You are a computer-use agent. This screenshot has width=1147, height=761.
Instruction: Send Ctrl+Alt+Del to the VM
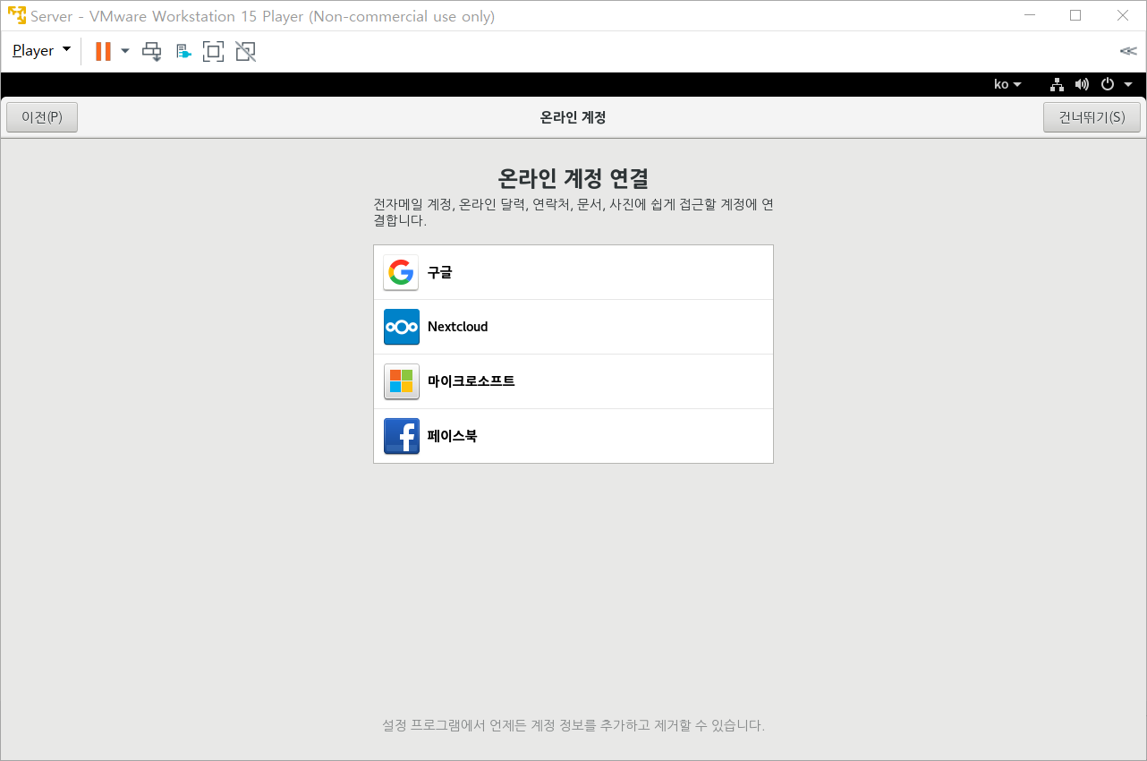coord(152,51)
